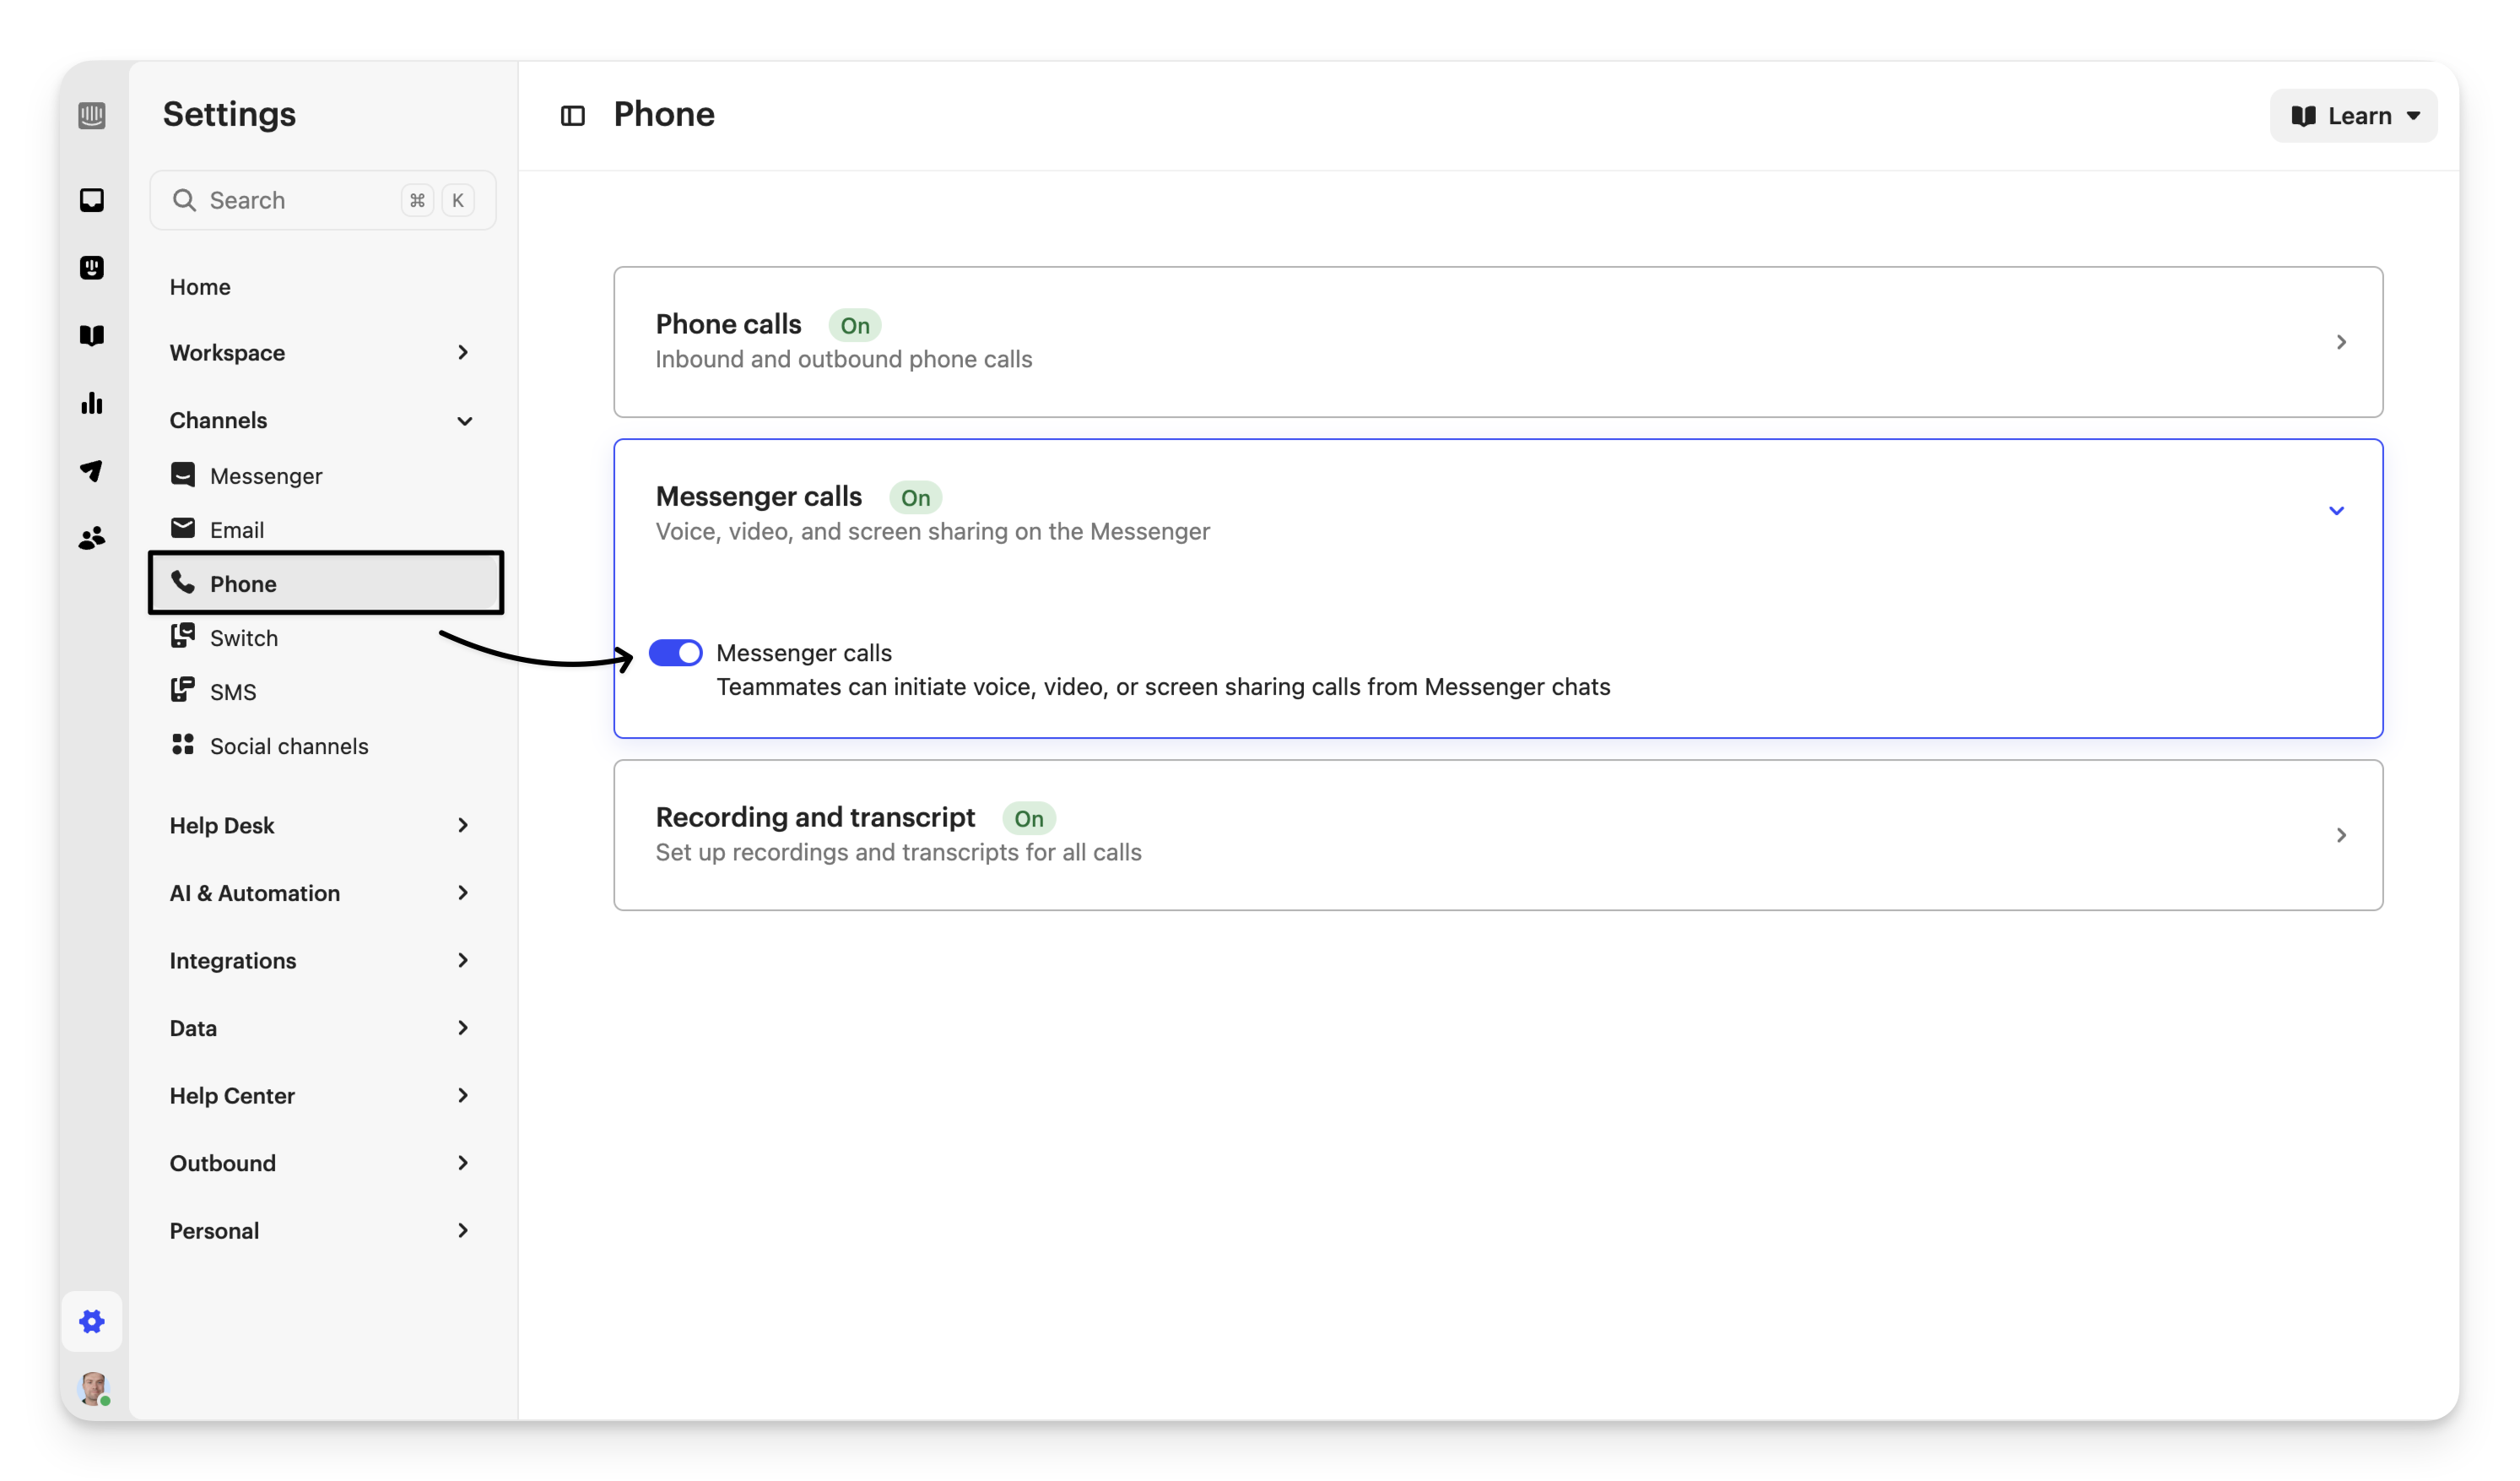Open the Reports bar chart icon
The width and height of the screenshot is (2520, 1481).
tap(92, 404)
